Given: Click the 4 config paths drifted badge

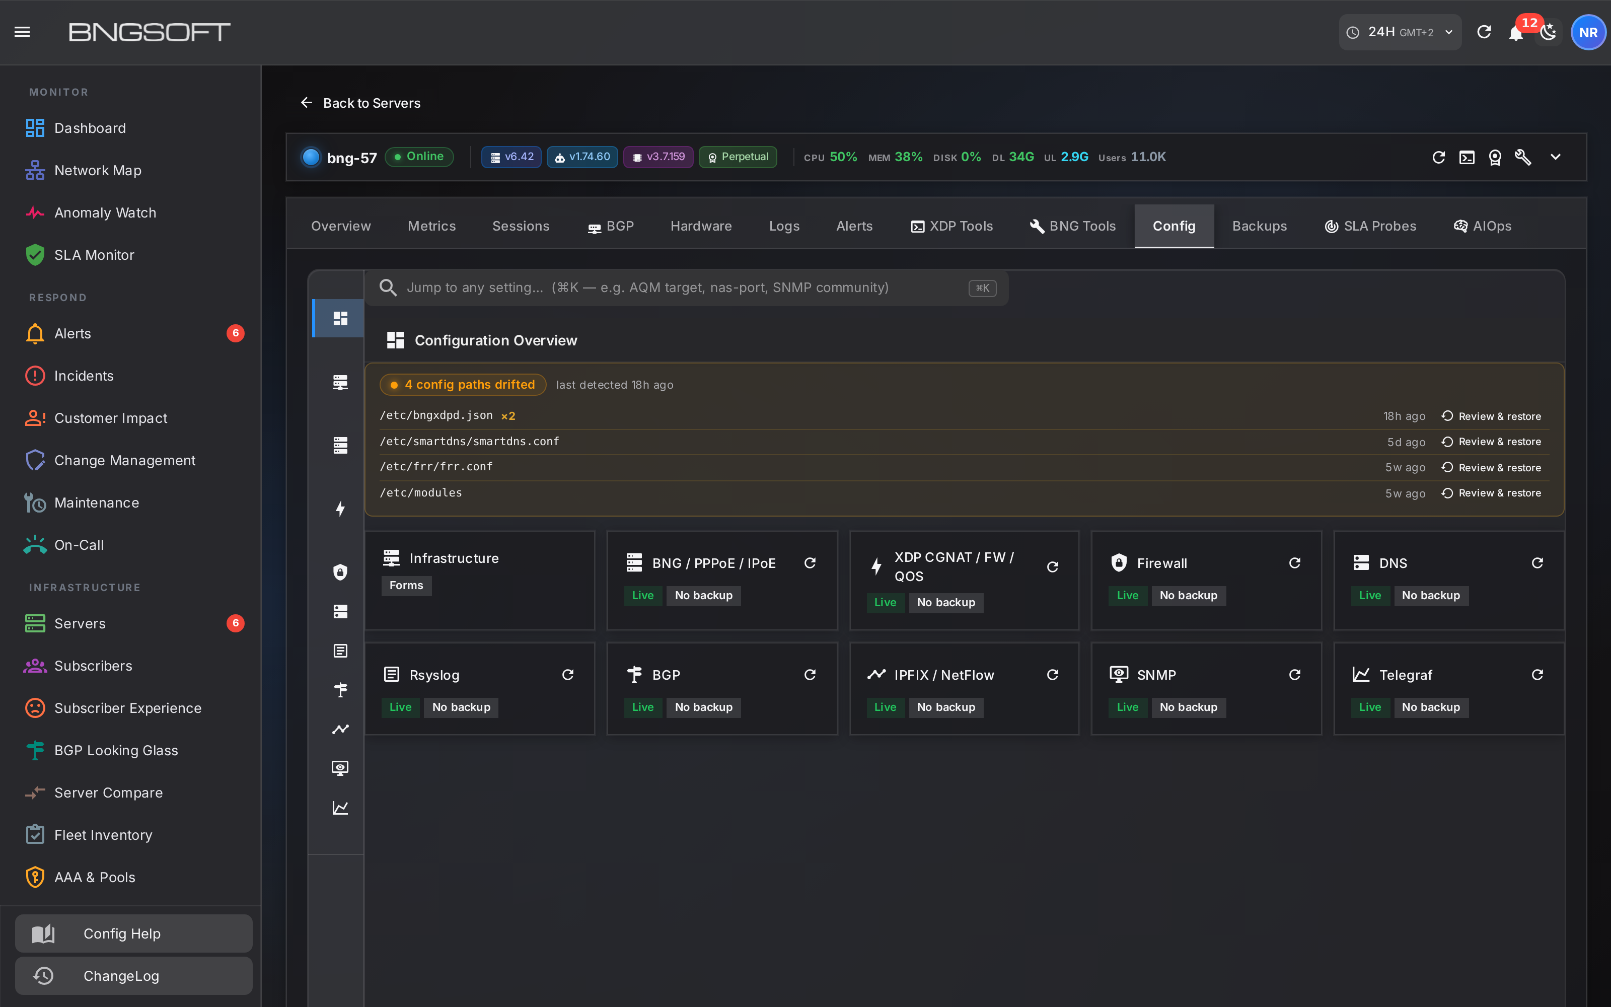Looking at the screenshot, I should tap(463, 384).
